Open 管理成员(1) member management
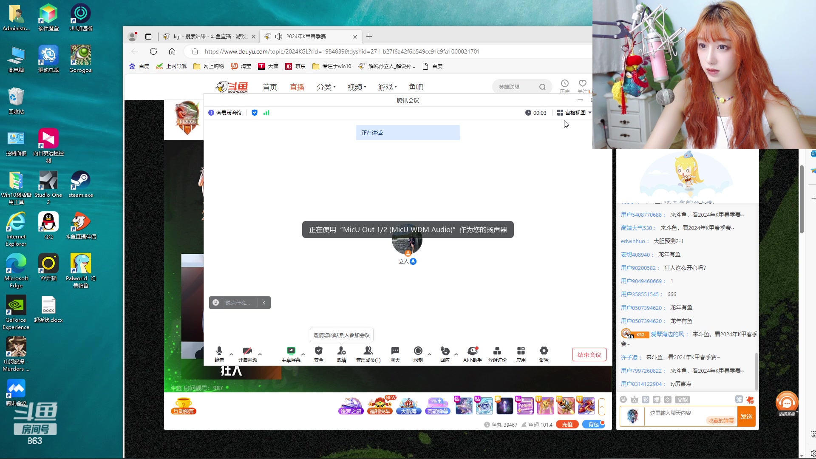 (x=368, y=354)
